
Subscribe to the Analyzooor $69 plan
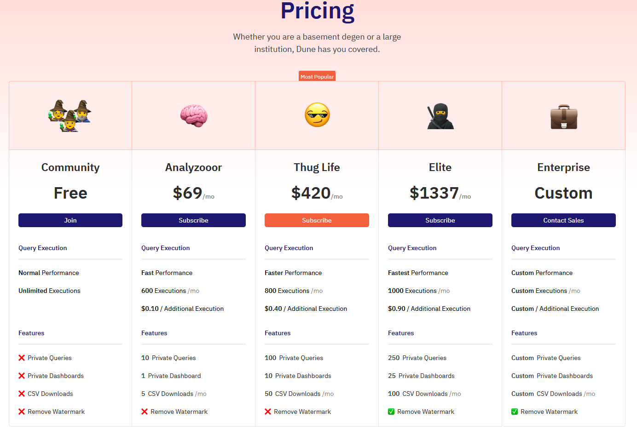tap(193, 220)
